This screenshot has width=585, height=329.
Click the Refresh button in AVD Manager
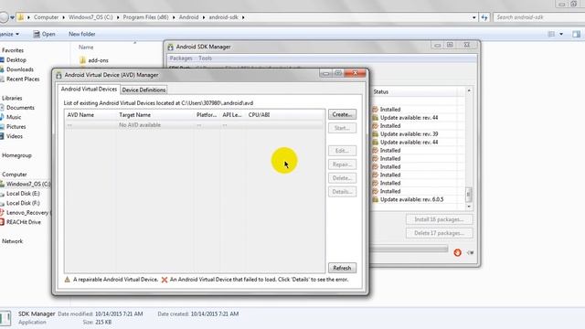(342, 268)
